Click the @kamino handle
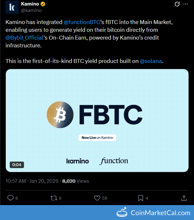Screen dimensions: 194x220 [31, 10]
